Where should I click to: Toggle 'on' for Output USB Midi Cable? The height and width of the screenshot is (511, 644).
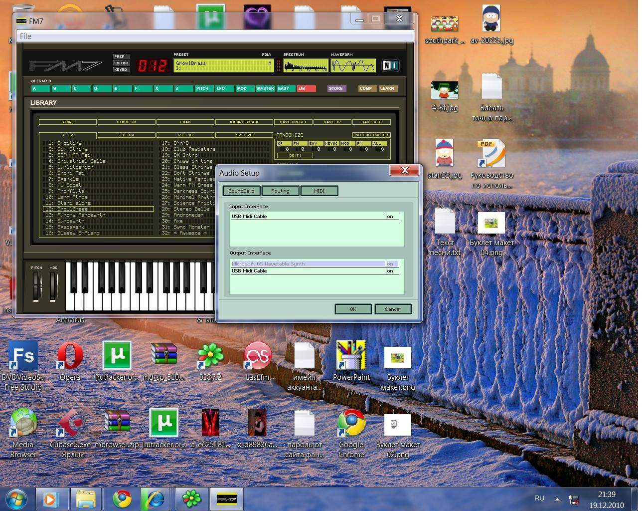(x=392, y=270)
